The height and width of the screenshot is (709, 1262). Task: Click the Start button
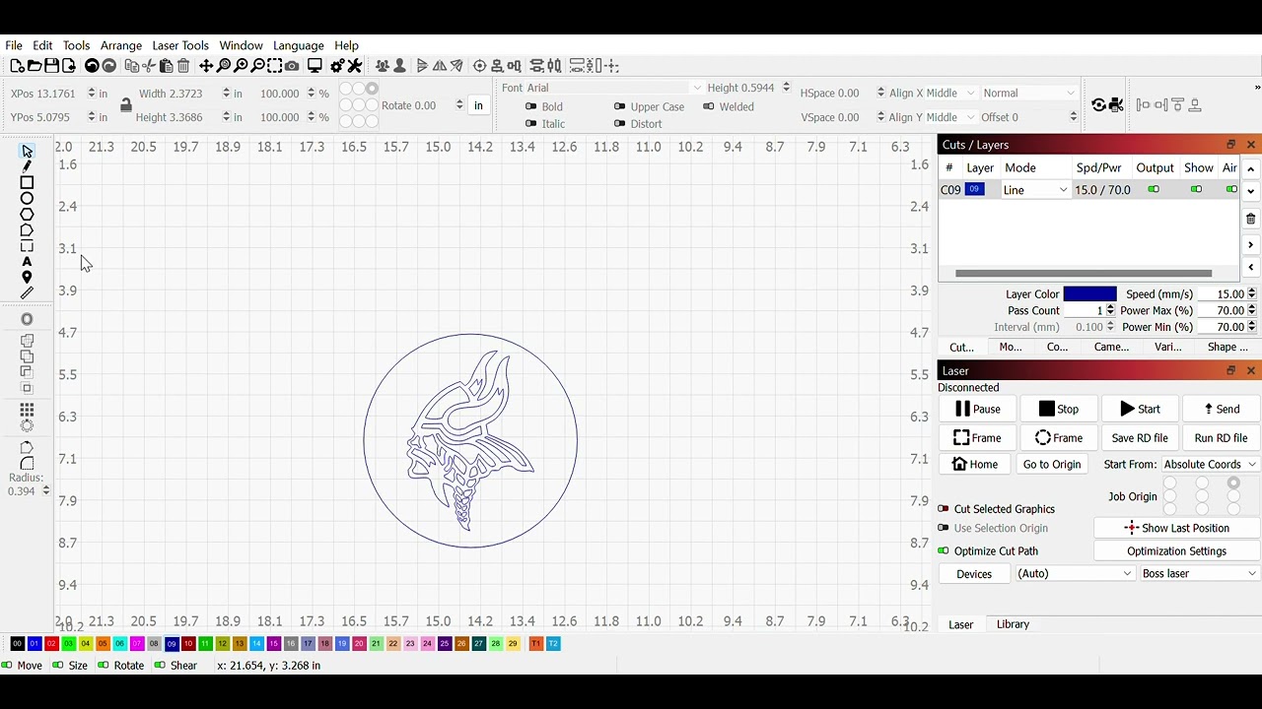point(1140,409)
